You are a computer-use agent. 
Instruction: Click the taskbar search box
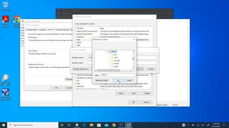click(33, 125)
